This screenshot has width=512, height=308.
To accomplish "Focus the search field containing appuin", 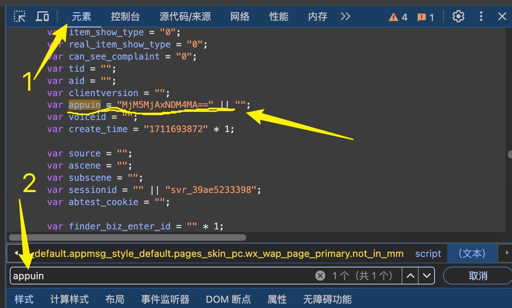I will [162, 276].
